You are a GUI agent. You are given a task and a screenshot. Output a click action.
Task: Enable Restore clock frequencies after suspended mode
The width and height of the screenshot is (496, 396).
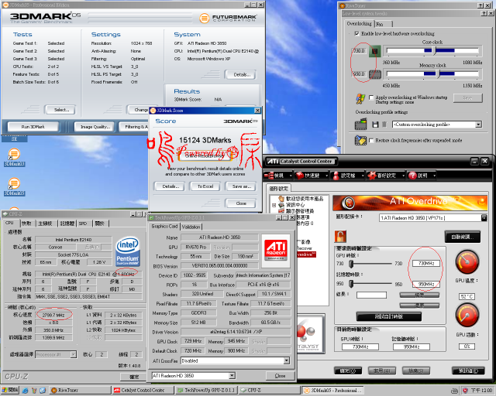click(x=371, y=140)
